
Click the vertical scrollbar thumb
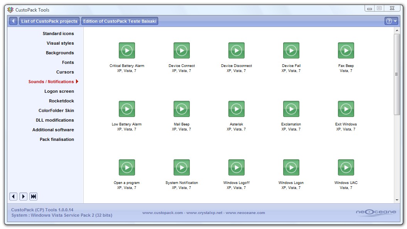click(x=397, y=74)
